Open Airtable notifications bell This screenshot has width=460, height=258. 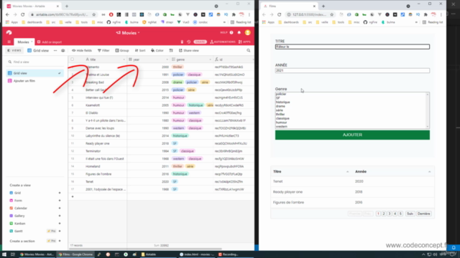239,33
